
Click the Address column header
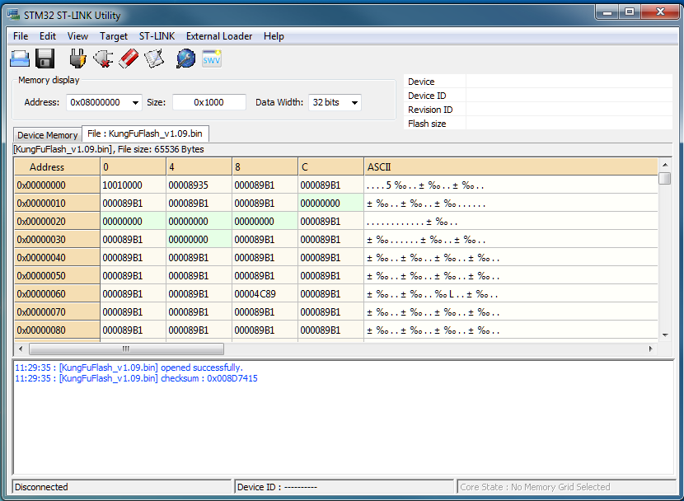click(x=57, y=167)
